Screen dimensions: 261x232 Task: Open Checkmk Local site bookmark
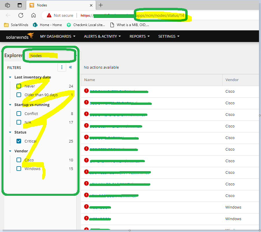(86, 25)
